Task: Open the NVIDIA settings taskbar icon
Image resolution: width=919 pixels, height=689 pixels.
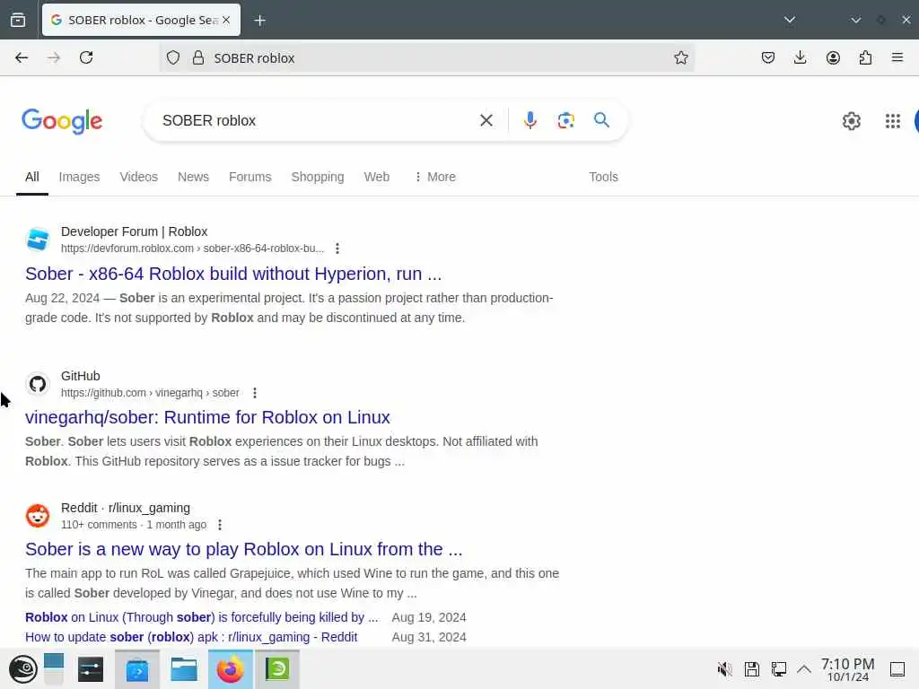Action: tap(277, 669)
